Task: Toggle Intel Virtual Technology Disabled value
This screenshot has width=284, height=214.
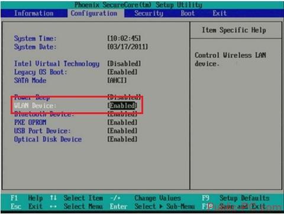Action: [x=124, y=64]
